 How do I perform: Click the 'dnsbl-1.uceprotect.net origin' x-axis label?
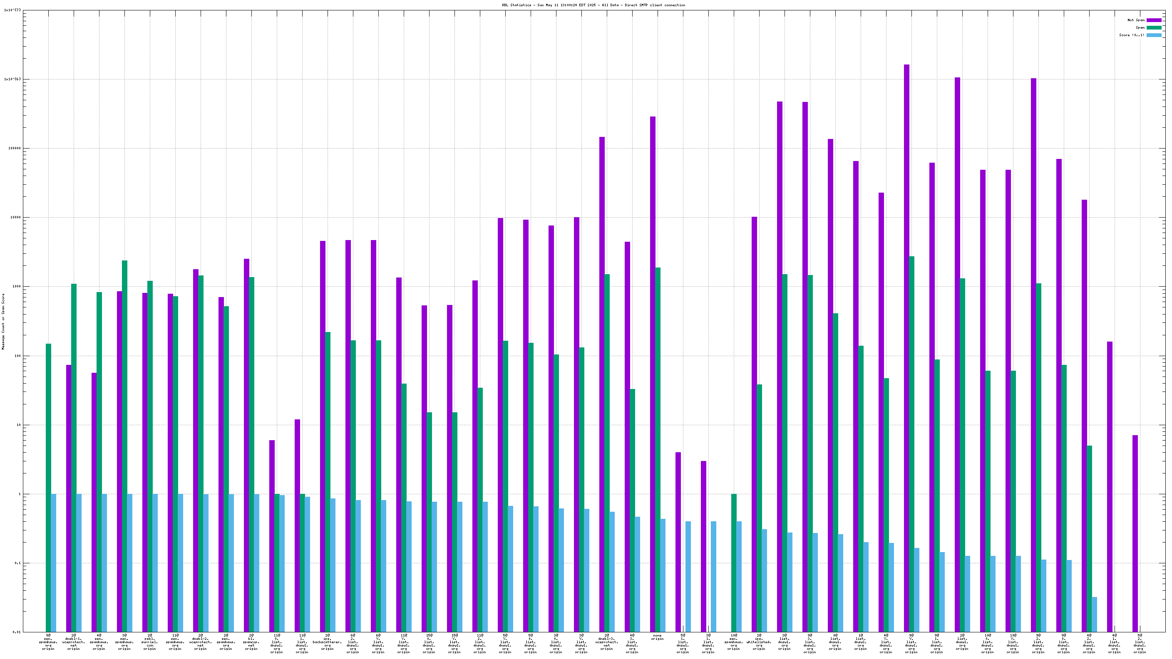(x=74, y=642)
